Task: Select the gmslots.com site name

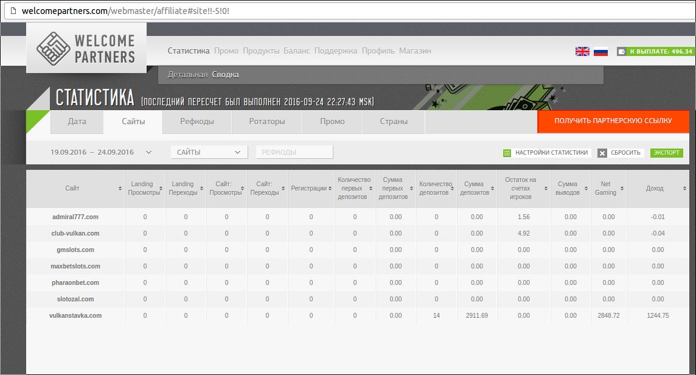Action: [75, 250]
